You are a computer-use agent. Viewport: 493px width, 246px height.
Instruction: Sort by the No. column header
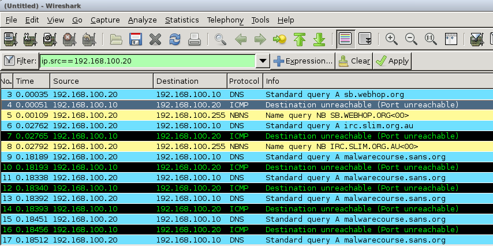(6, 81)
